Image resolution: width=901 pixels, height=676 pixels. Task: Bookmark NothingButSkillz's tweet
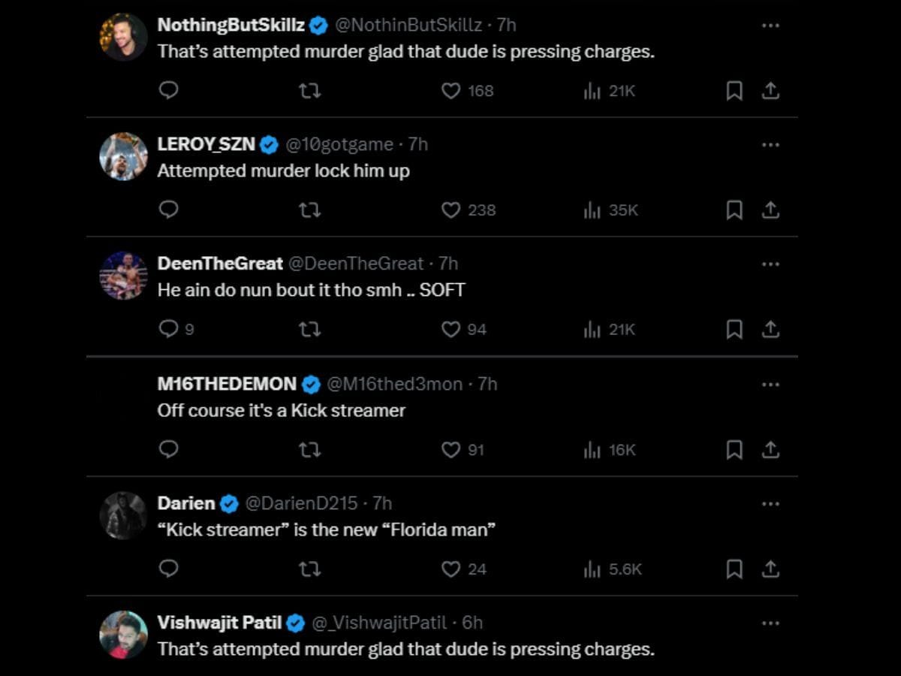(734, 91)
